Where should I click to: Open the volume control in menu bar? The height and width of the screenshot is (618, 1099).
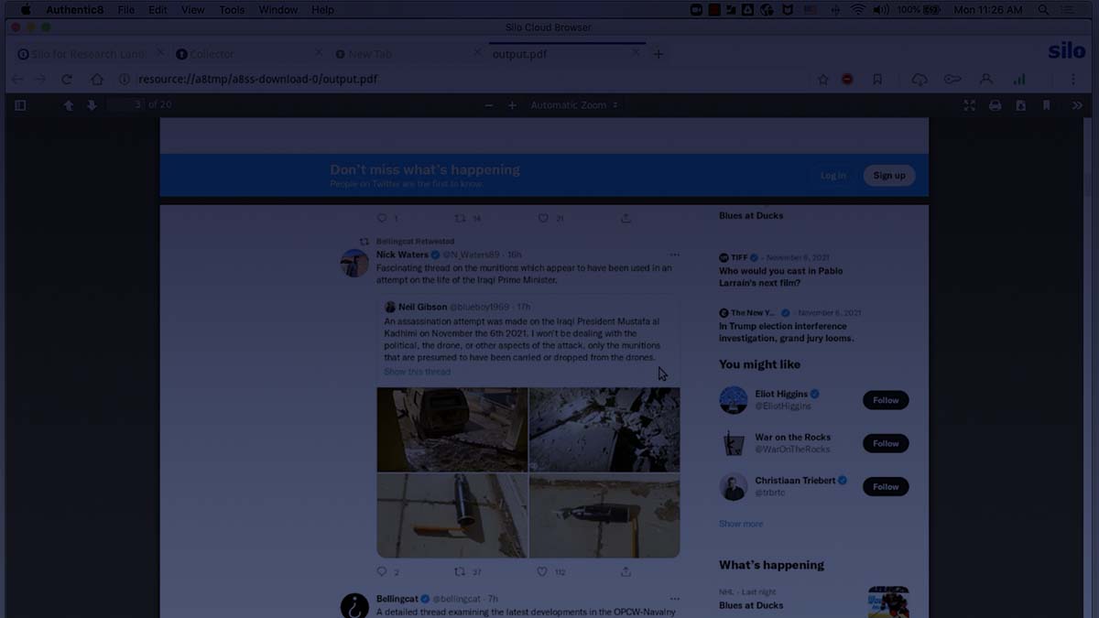(881, 10)
